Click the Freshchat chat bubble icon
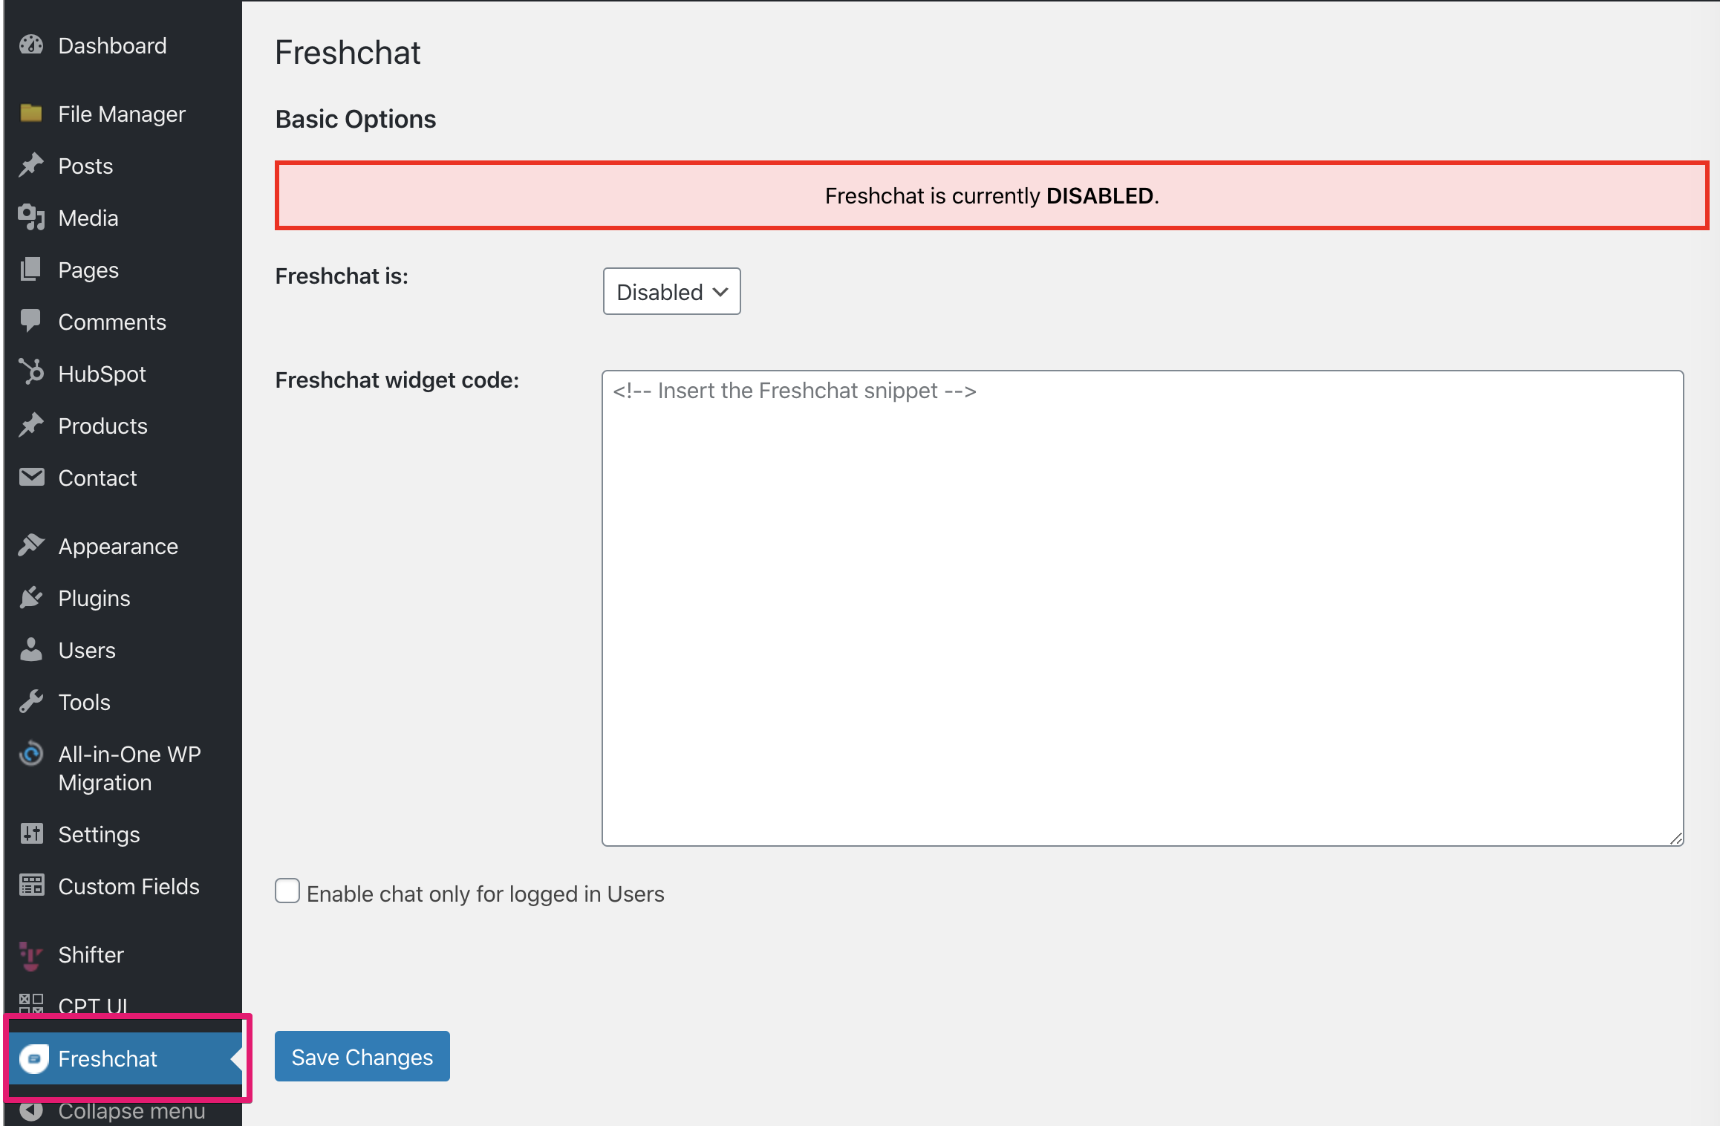The height and width of the screenshot is (1126, 1720). (34, 1058)
